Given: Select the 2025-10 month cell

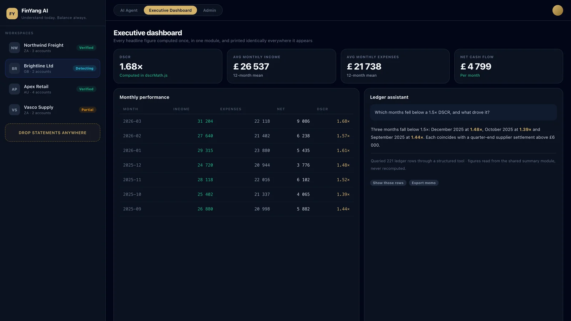Looking at the screenshot, I should [x=132, y=194].
